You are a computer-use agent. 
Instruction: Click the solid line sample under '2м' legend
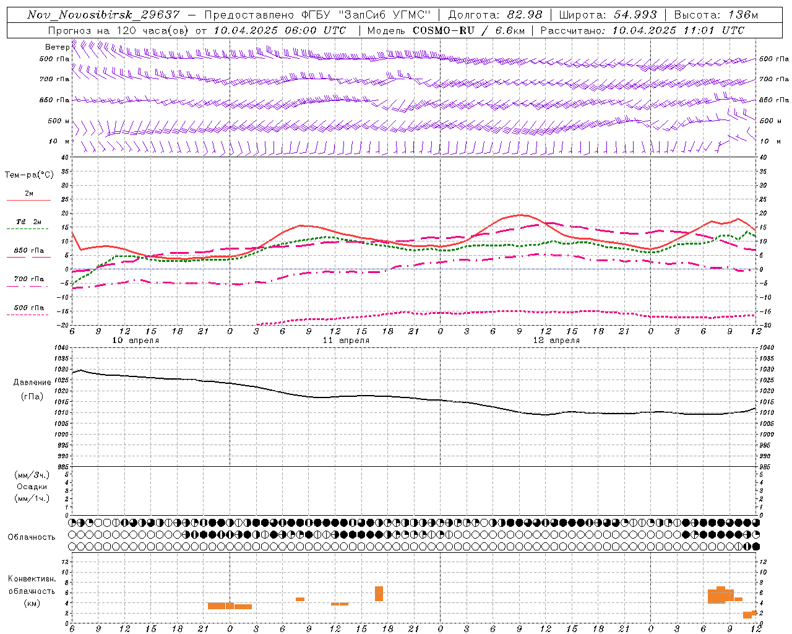[x=28, y=201]
